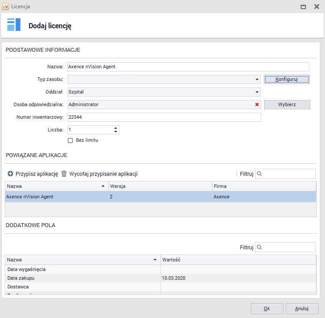Image resolution: width=325 pixels, height=318 pixels.
Task: Click the nVision app icon in title bar
Action: click(x=5, y=7)
